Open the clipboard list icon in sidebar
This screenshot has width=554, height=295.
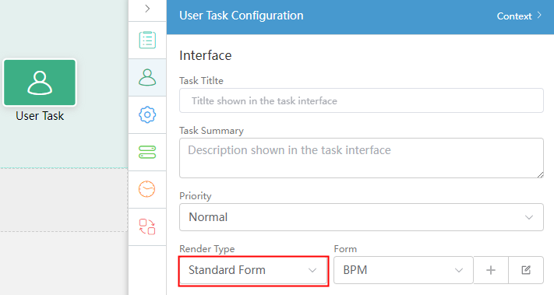pos(147,40)
